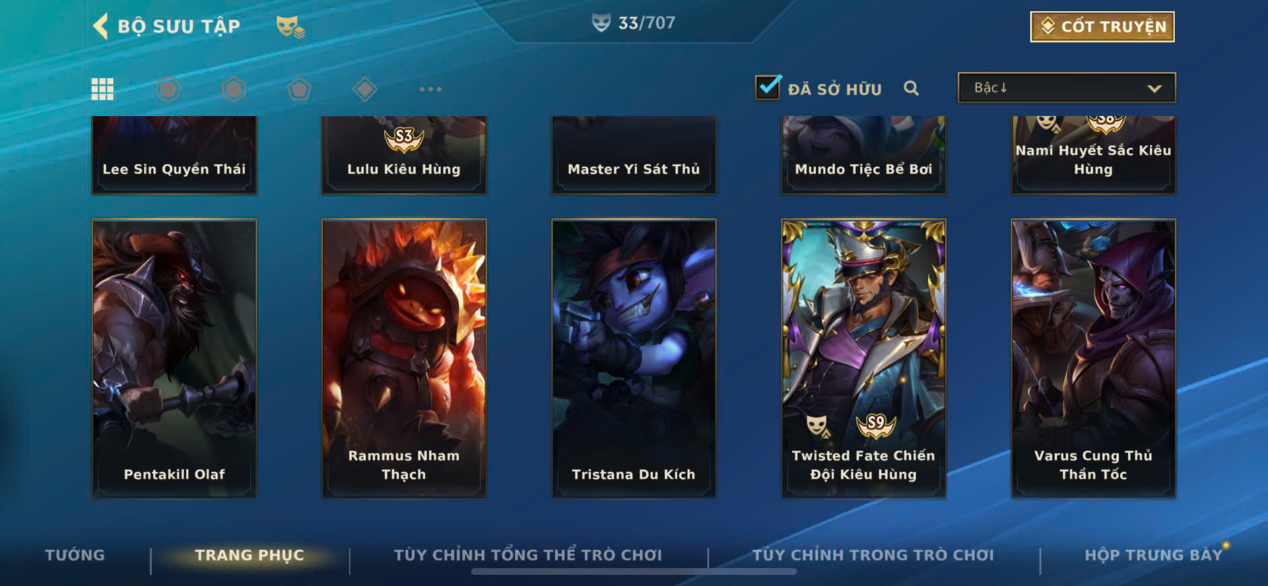The height and width of the screenshot is (586, 1268).
Task: Filter by the pentagon rarity tier icon
Action: tap(299, 89)
